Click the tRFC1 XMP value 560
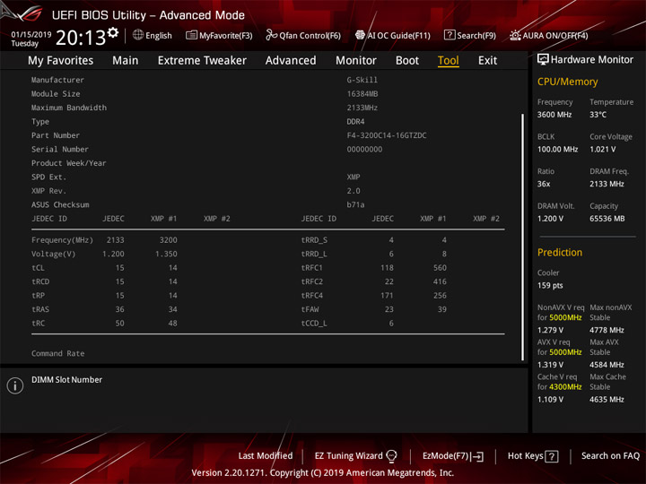This screenshot has width=646, height=484. [440, 268]
